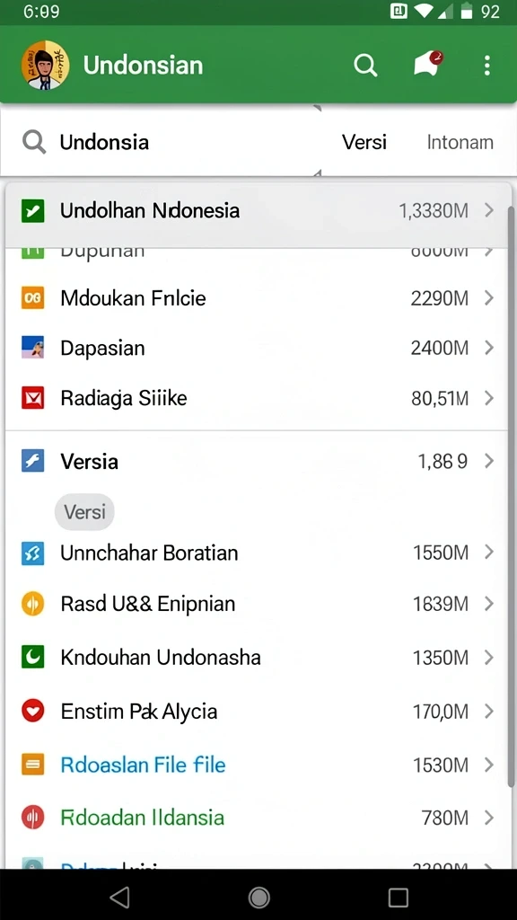Open the three-dot overflow menu
The width and height of the screenshot is (517, 920).
[x=487, y=66]
